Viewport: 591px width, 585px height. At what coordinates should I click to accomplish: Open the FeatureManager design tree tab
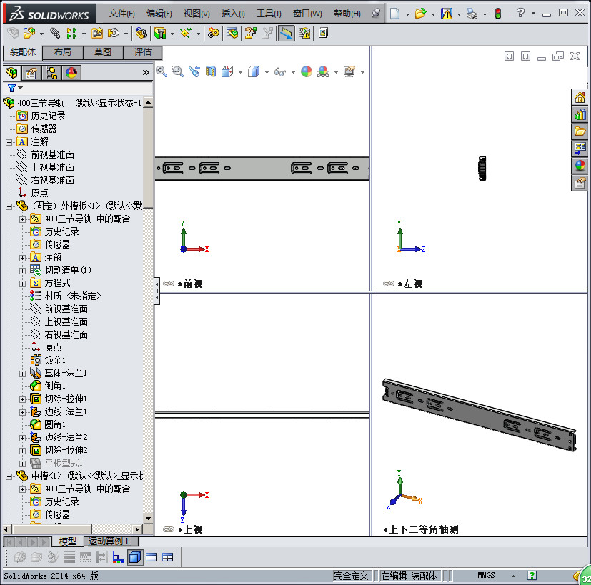(x=11, y=72)
